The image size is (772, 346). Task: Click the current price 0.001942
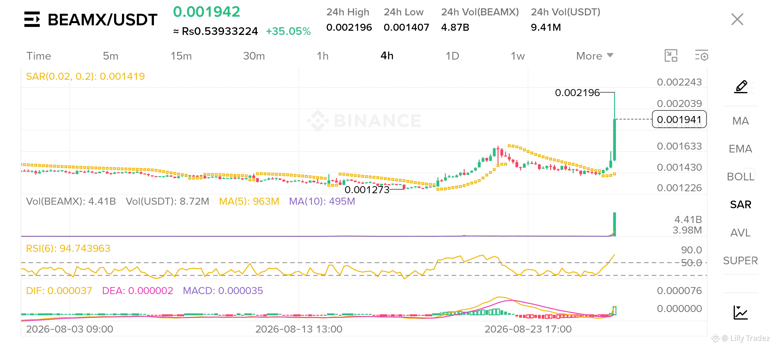(206, 12)
